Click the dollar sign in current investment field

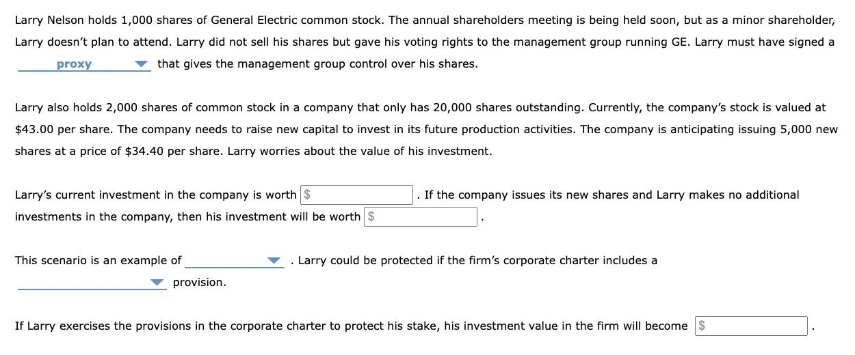(307, 195)
